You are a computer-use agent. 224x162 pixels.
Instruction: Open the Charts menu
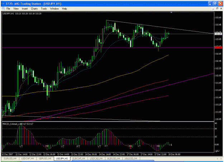[34, 9]
